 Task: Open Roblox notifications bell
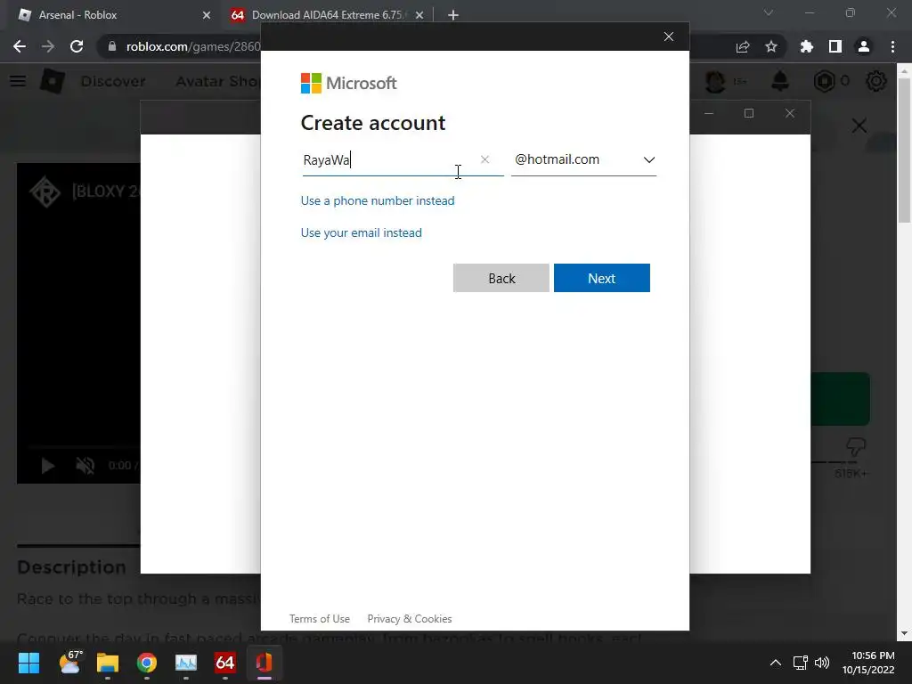(780, 81)
